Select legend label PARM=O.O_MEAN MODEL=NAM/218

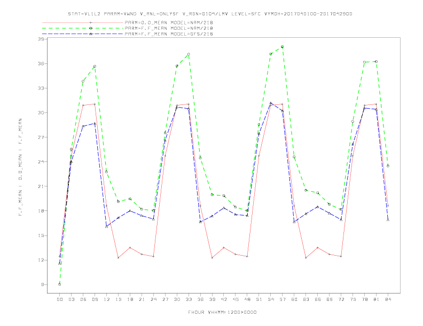coord(169,22)
